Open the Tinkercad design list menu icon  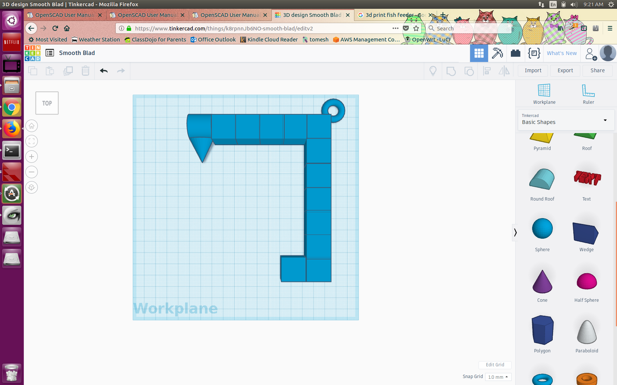[50, 53]
